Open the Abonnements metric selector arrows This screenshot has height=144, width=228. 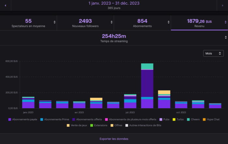(x=168, y=22)
